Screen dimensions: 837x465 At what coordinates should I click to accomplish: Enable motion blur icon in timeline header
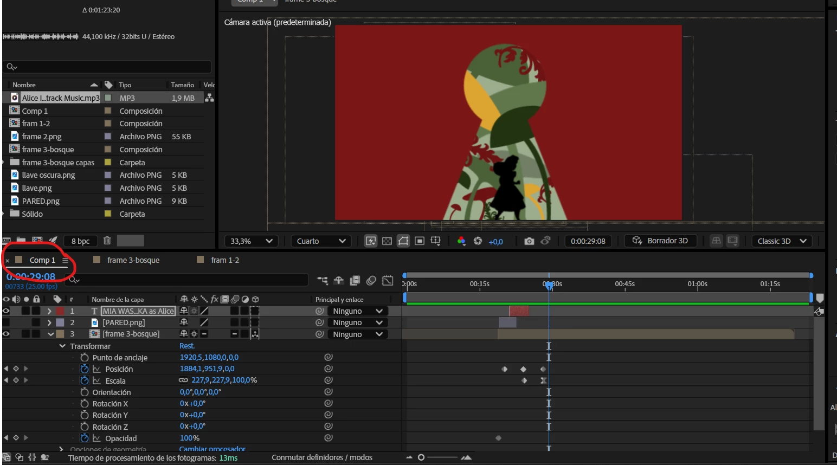pyautogui.click(x=371, y=280)
